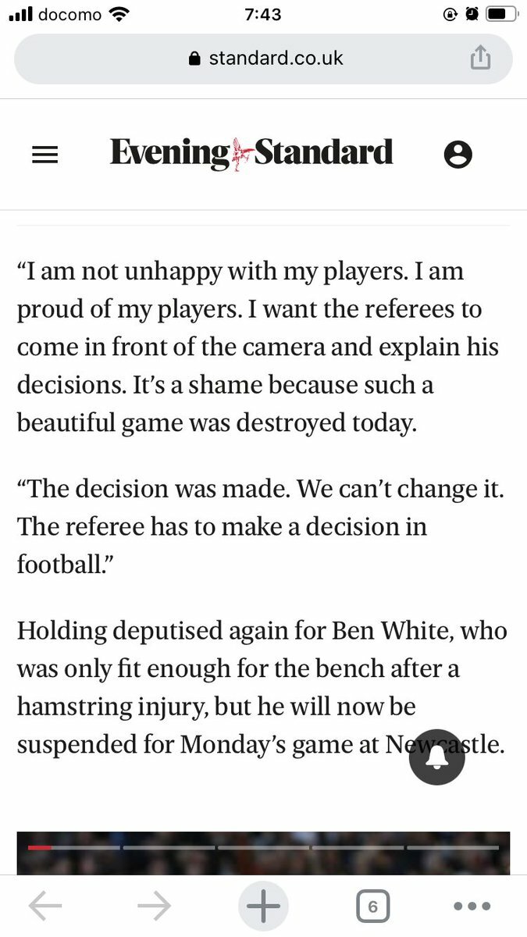Open the user profile account icon
The height and width of the screenshot is (937, 527).
click(x=458, y=155)
